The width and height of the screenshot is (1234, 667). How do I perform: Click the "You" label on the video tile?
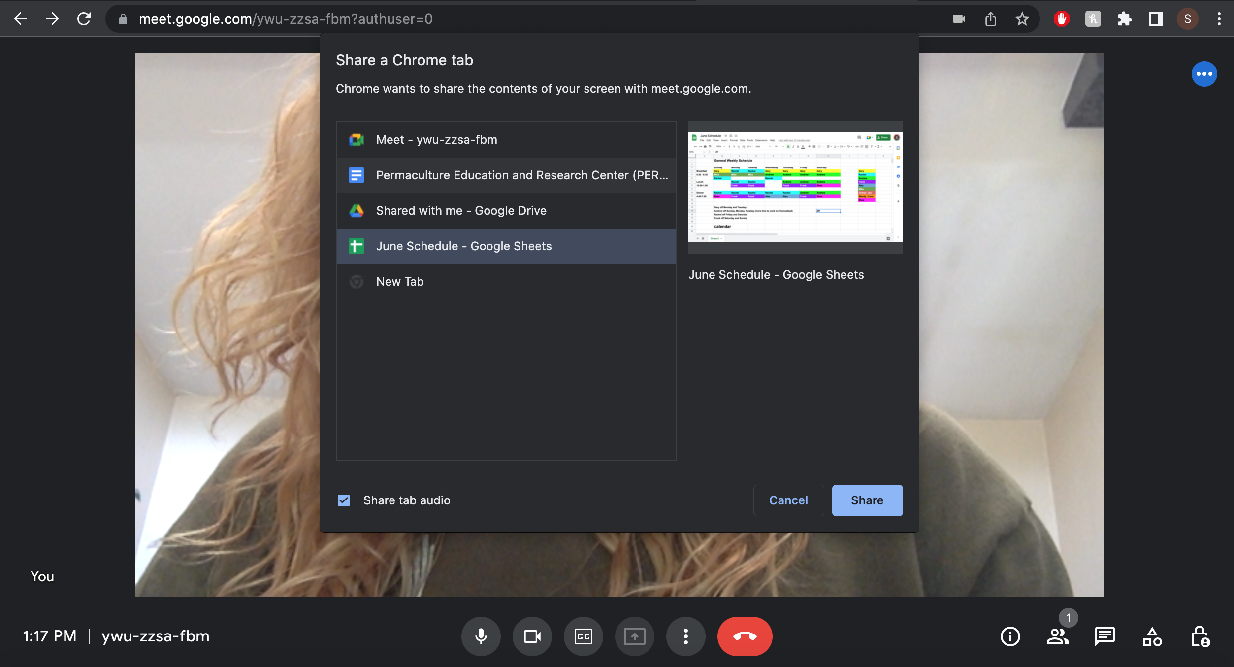click(42, 576)
